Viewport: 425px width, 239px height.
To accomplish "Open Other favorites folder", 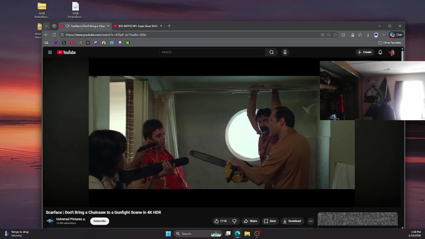I will click(390, 42).
